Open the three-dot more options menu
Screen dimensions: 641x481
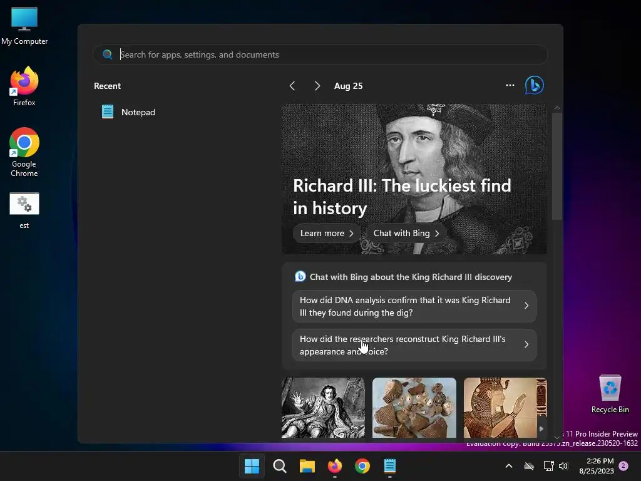click(510, 85)
